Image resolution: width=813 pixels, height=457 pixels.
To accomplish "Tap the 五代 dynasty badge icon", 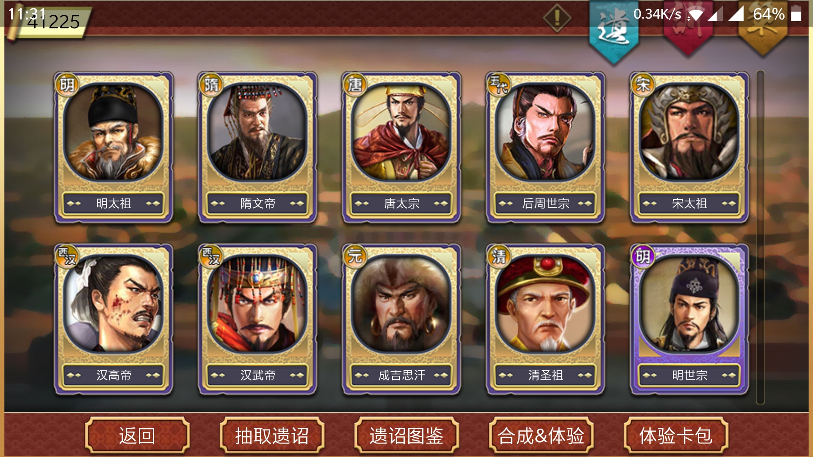I will (499, 85).
